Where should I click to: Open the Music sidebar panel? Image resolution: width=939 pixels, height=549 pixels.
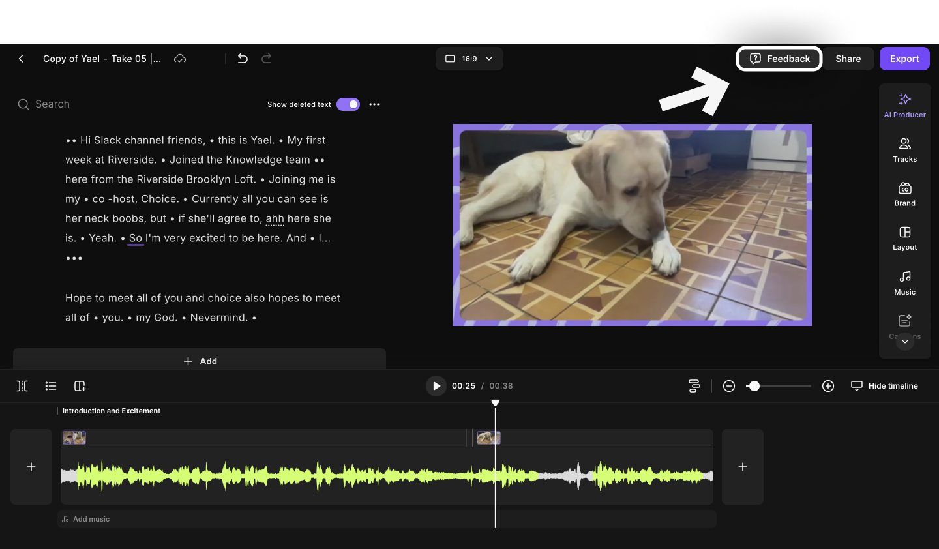click(904, 283)
